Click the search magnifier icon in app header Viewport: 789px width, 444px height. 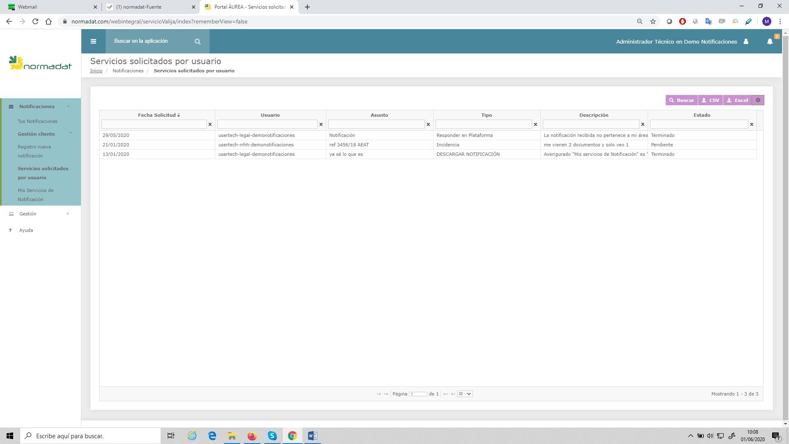(x=198, y=42)
